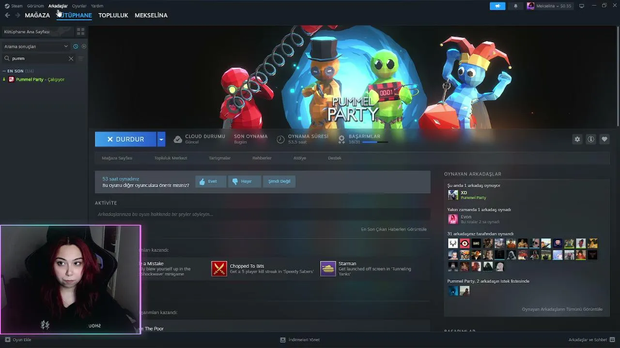The image size is (620, 348).
Task: Open the Arkadaşlar menu
Action: (58, 6)
